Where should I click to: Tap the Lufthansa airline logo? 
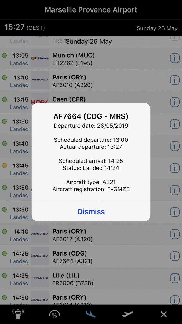[x=40, y=58]
